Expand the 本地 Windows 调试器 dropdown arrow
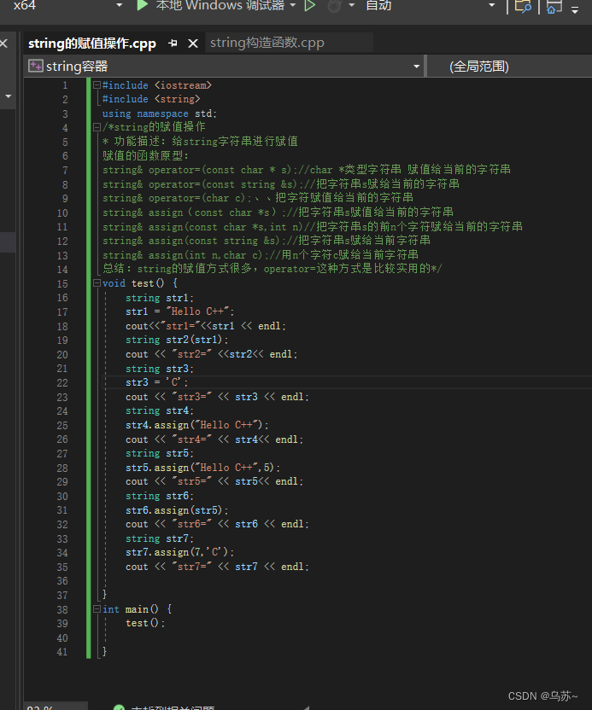 coord(292,5)
